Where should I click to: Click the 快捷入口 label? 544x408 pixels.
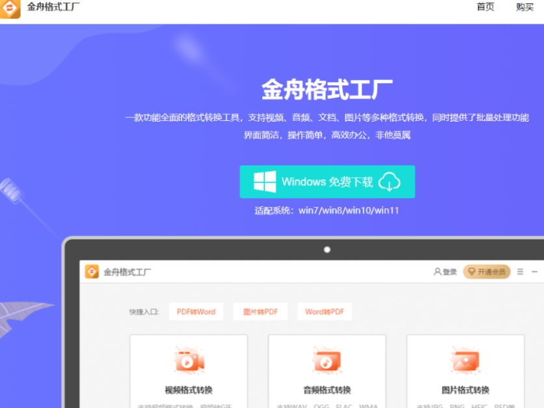[x=144, y=312]
